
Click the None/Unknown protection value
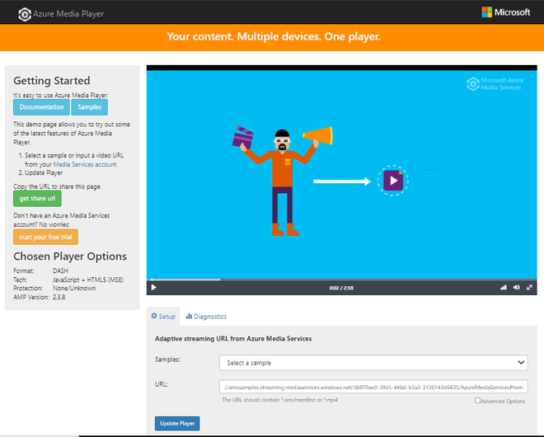pos(74,288)
